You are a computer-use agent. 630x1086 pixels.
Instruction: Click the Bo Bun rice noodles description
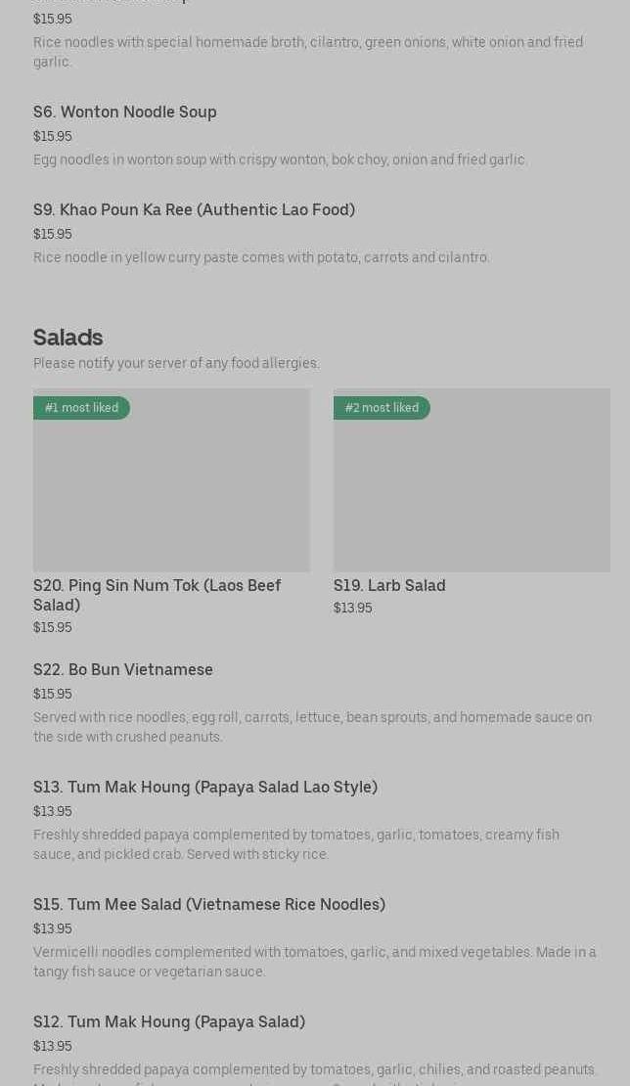pos(312,727)
